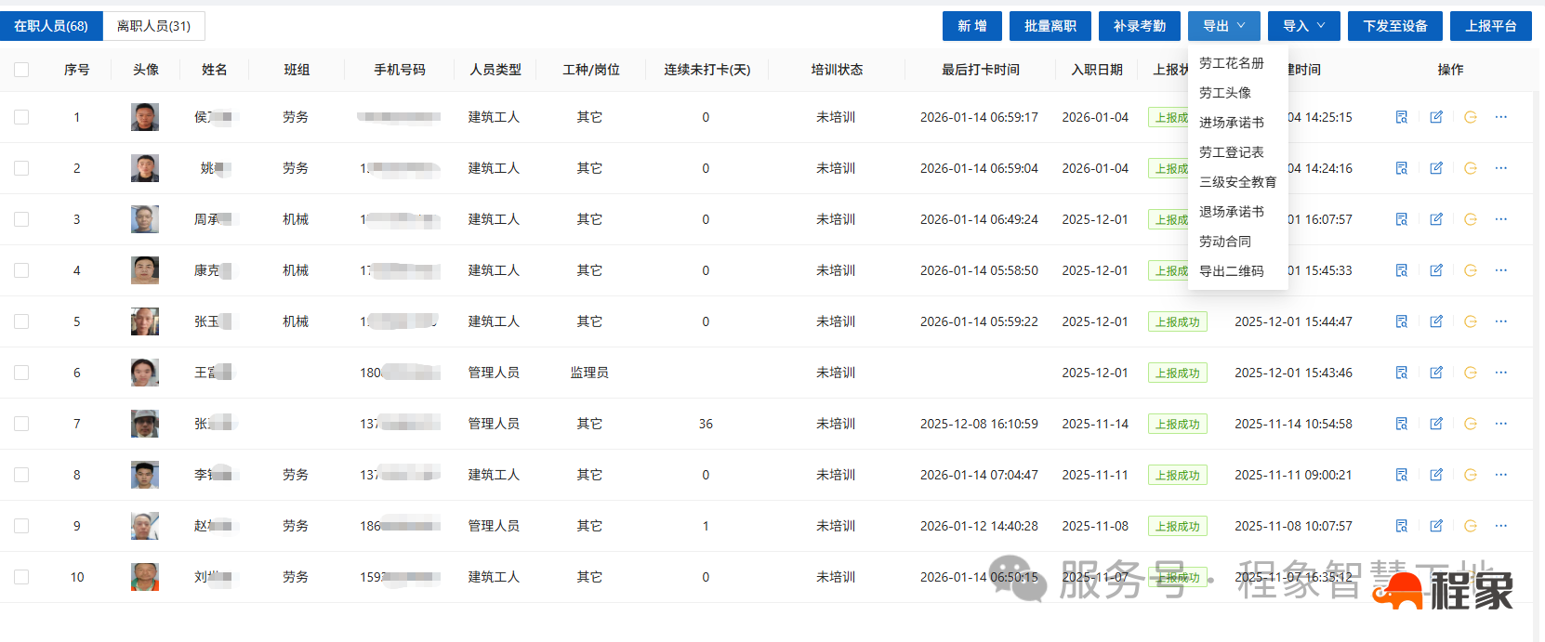The image size is (1545, 642).
Task: Click 监理员 cell in row 6
Action: pyautogui.click(x=589, y=373)
